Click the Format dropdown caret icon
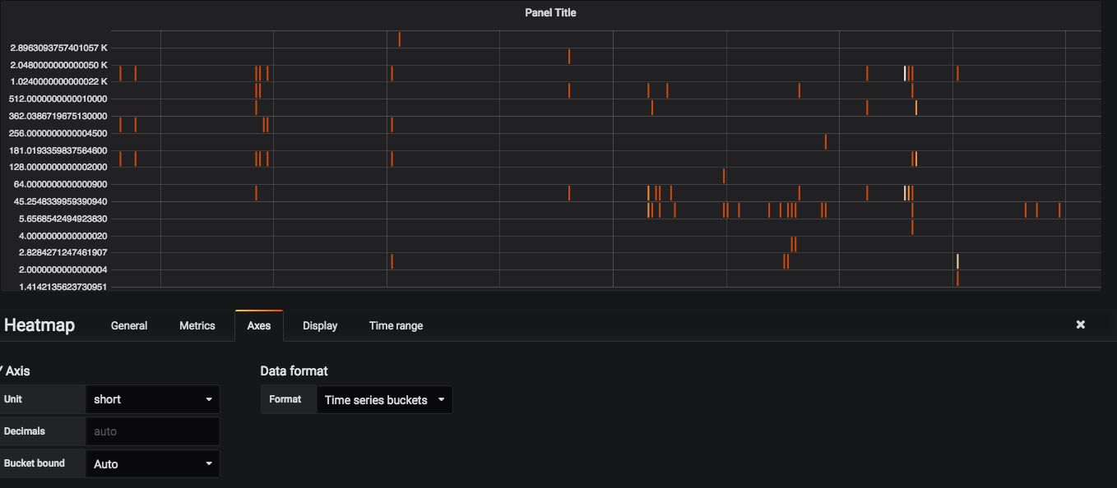This screenshot has width=1117, height=488. pos(442,399)
